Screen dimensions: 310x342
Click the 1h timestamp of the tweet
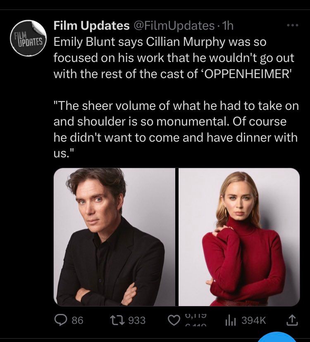pos(228,26)
